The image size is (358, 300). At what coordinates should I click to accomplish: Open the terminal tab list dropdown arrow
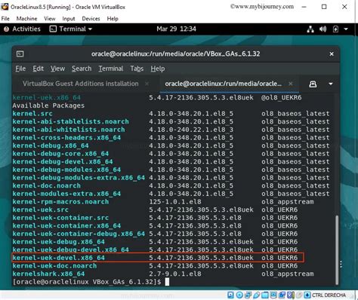(x=331, y=84)
